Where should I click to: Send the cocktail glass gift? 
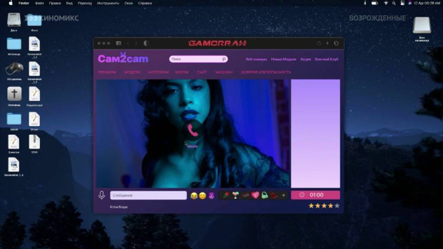point(235,195)
